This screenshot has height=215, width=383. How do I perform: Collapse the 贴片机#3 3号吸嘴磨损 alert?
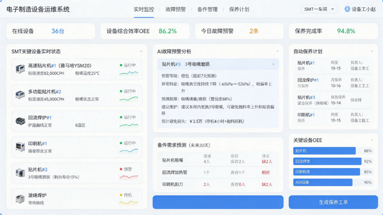point(273,64)
